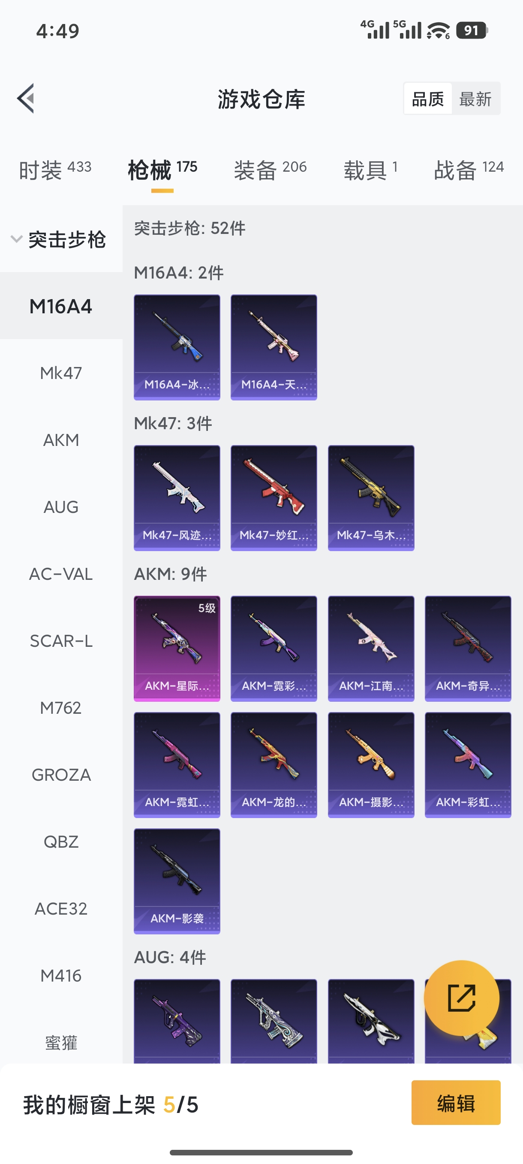Select 品质 sort option
This screenshot has width=523, height=1164.
click(428, 99)
